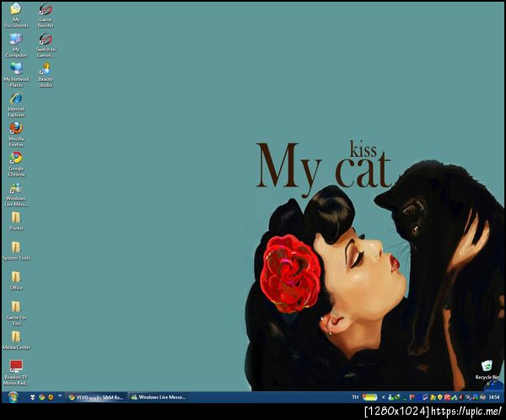Launch Internet Explorer from the desktop
Viewport: 506px width, 420px height.
coord(16,105)
